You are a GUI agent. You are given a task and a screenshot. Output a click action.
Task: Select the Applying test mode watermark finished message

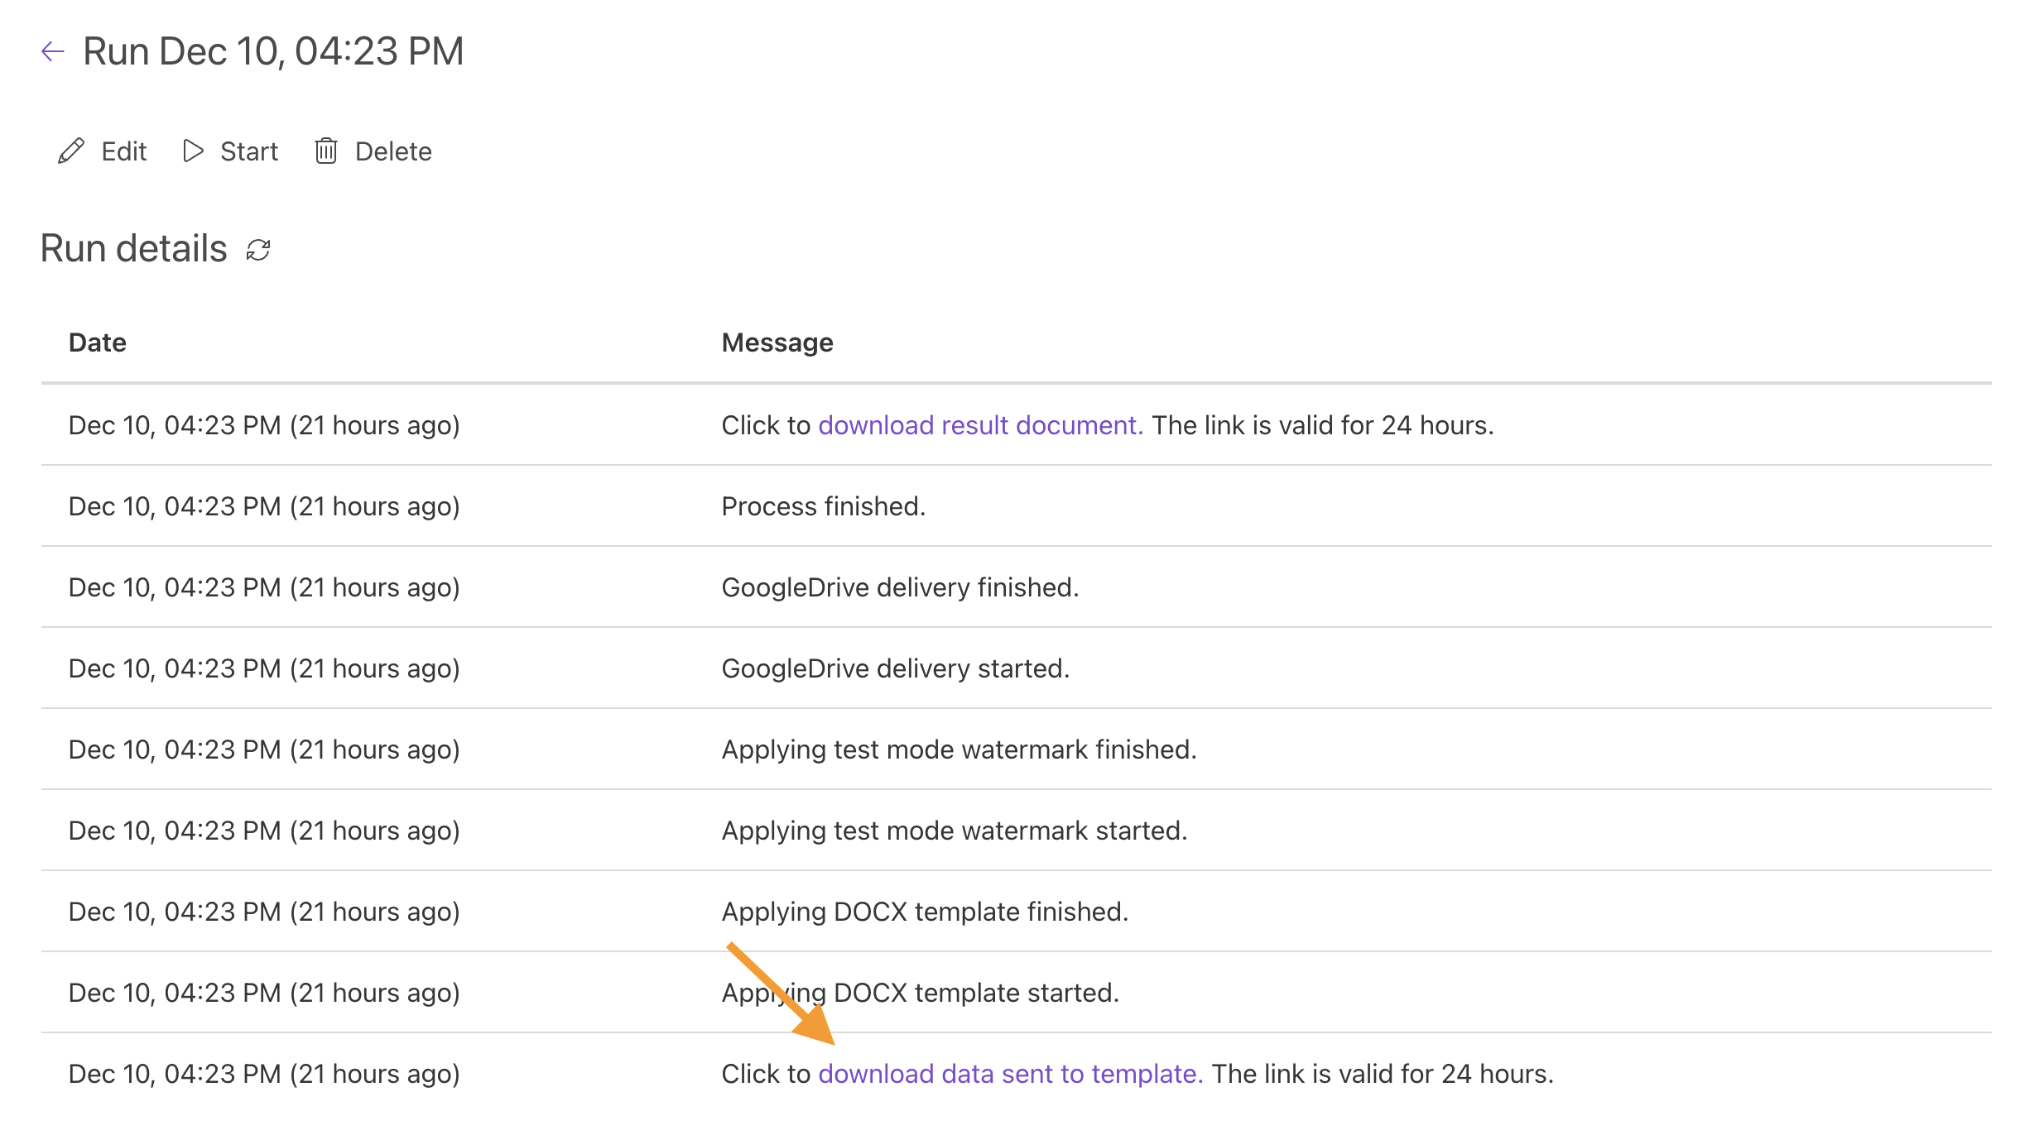(x=959, y=749)
